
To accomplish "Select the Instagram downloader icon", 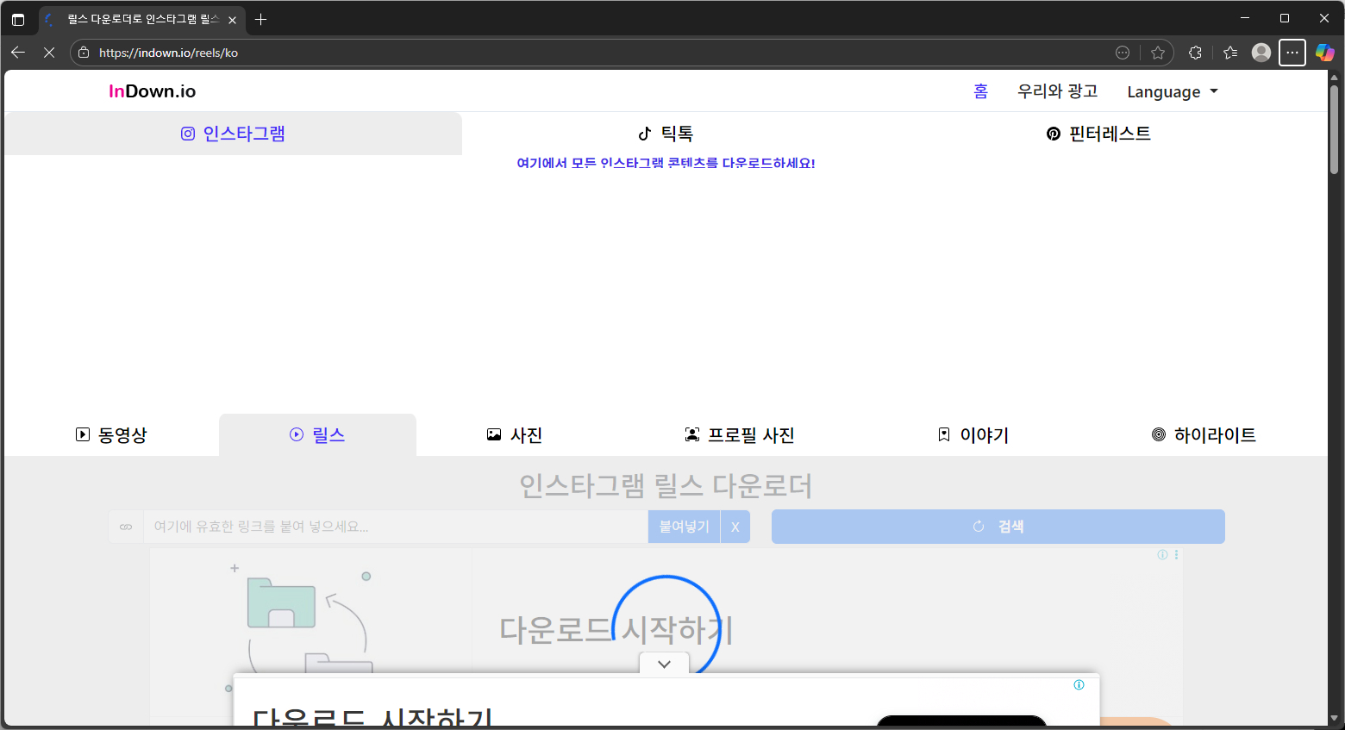I will pos(188,133).
